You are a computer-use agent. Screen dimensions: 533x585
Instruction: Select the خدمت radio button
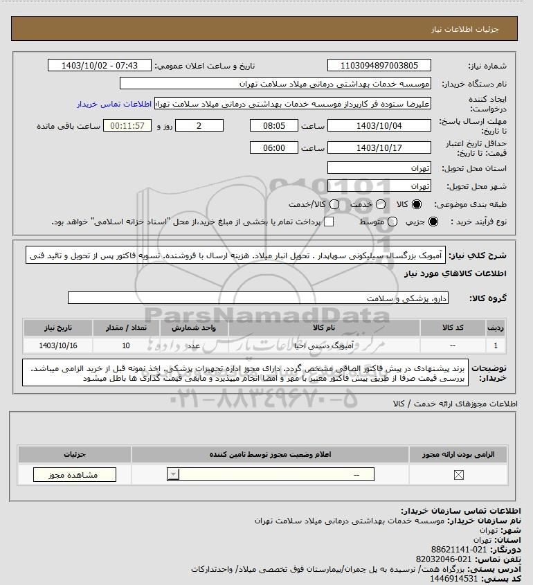click(381, 204)
